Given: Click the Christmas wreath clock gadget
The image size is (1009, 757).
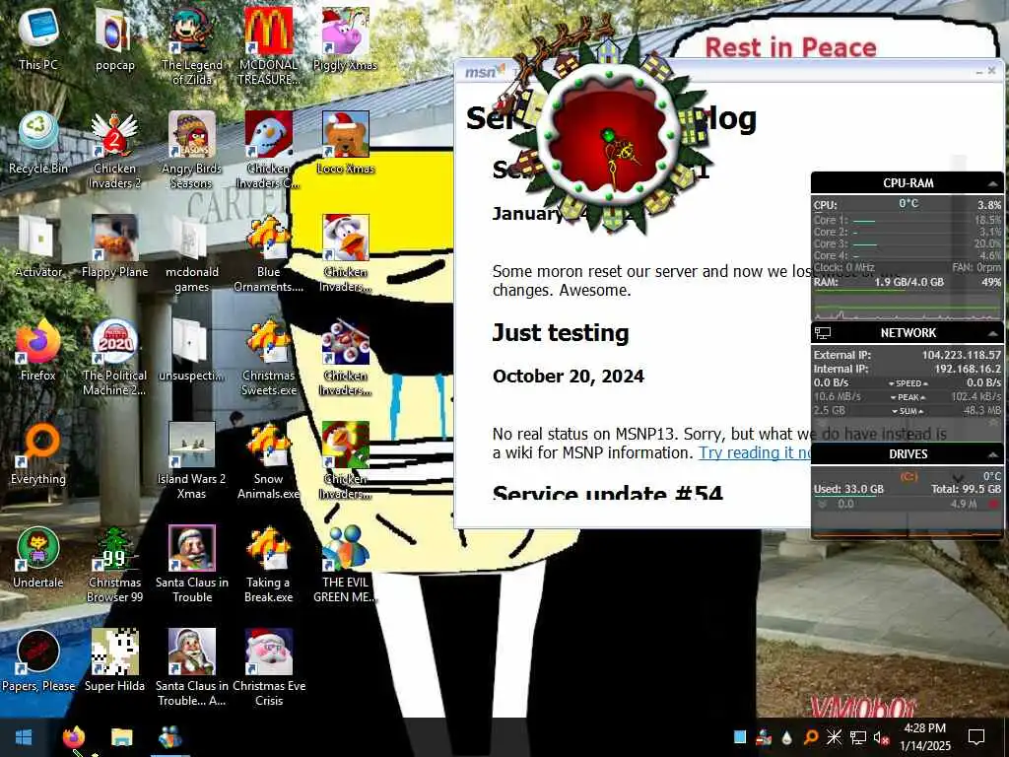Looking at the screenshot, I should [608, 133].
